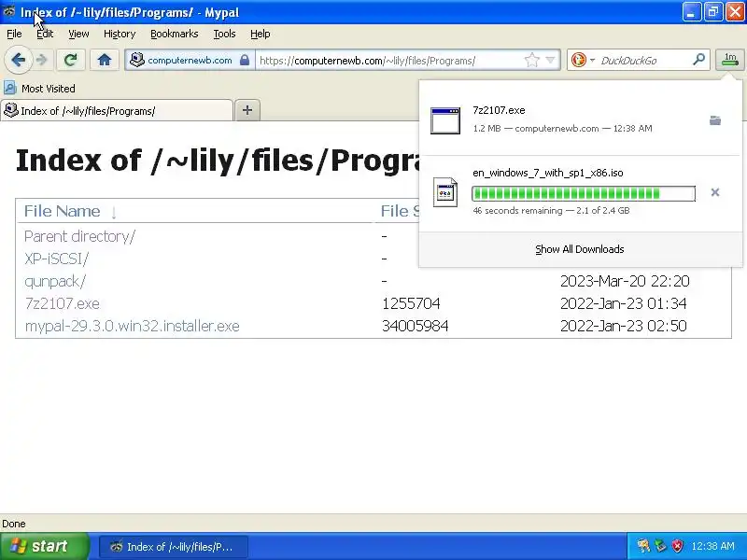Click the en_windows_7_with_sp1_x86.iso file name
This screenshot has height=560, width=747.
548,173
